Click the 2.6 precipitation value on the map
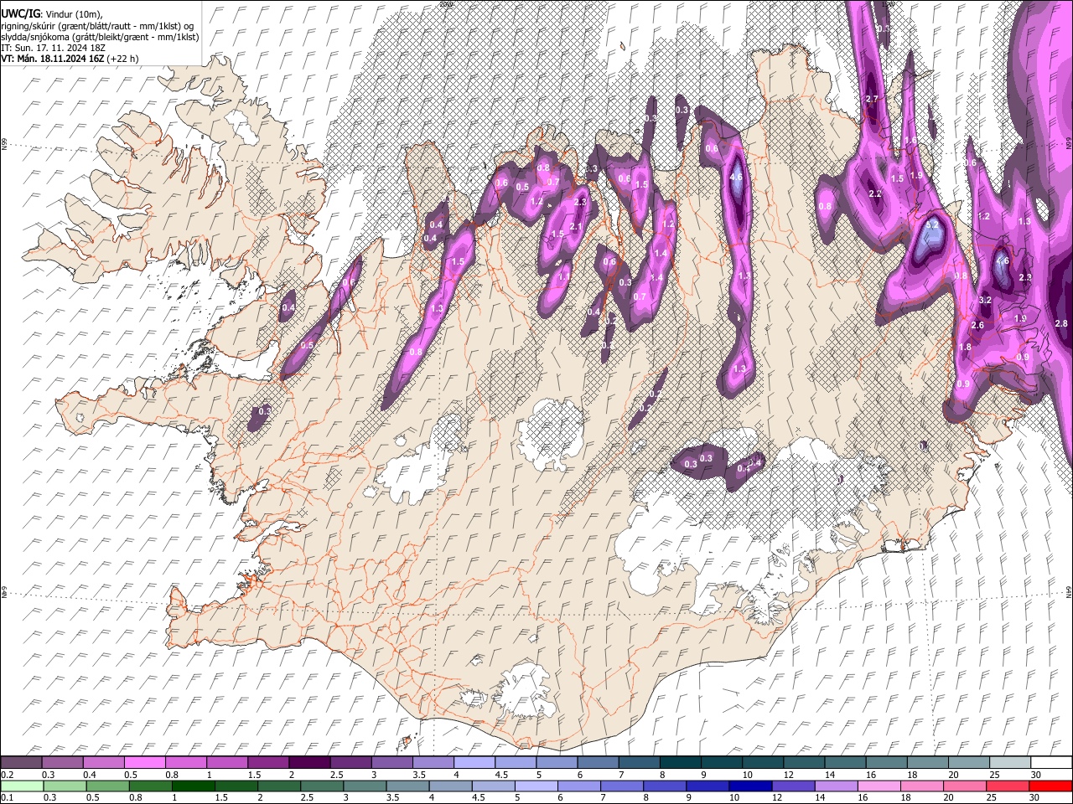Image resolution: width=1073 pixels, height=804 pixels. click(977, 325)
